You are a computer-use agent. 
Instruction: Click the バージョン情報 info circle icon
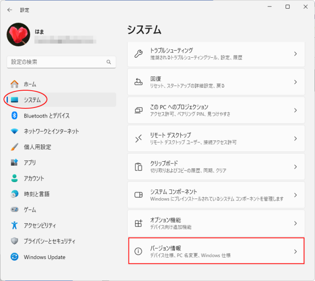(x=138, y=251)
